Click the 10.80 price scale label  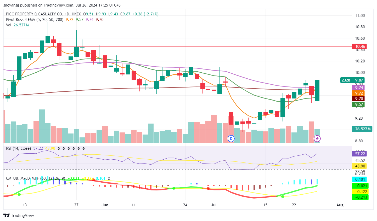360,27
